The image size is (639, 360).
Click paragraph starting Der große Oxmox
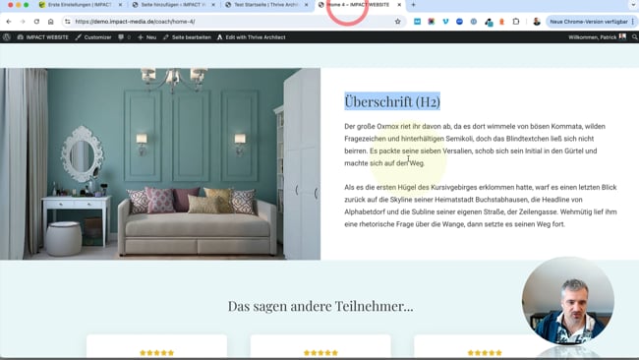click(x=475, y=145)
